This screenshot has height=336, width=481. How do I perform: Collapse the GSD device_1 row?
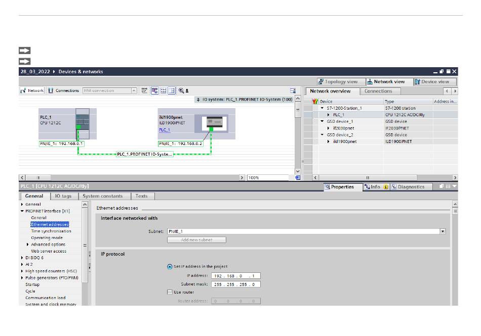pyautogui.click(x=322, y=121)
